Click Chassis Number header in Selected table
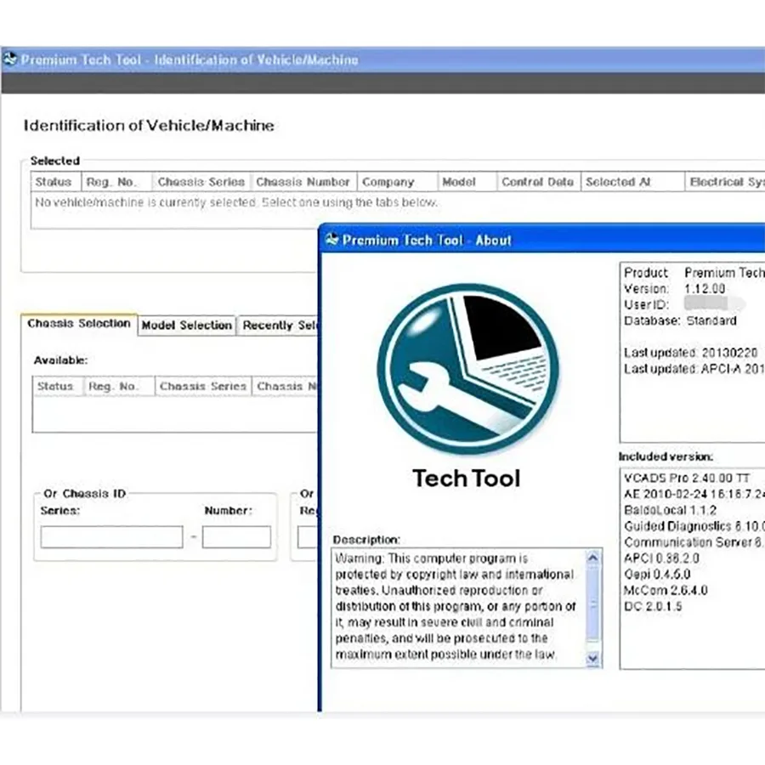Viewport: 765px width, 765px height. pos(303,182)
